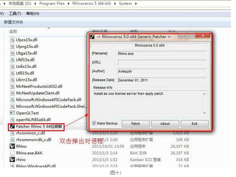
Task: Select file name OpenGLTest
Action: click(27, 113)
